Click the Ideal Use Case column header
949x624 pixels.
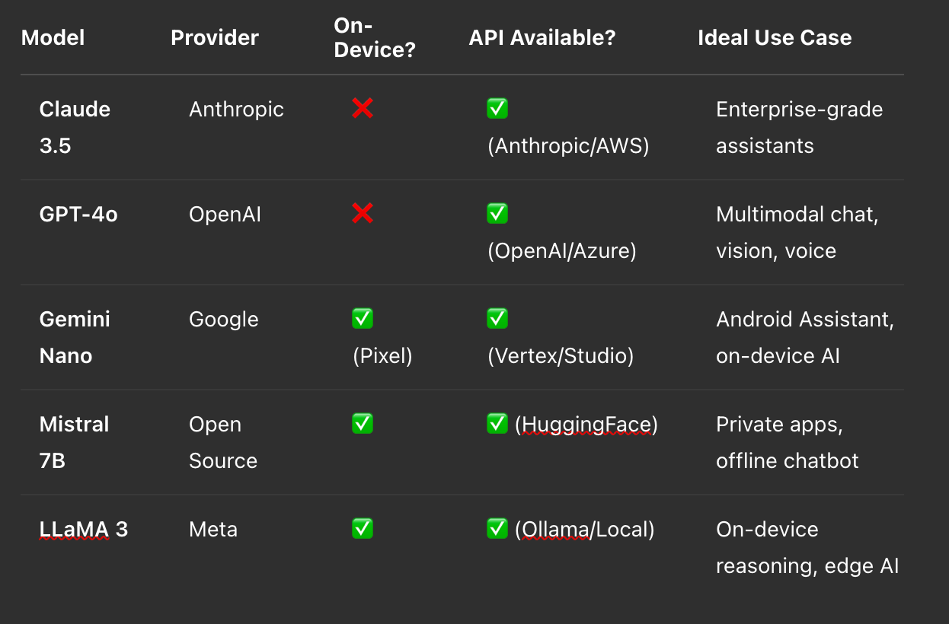pos(775,38)
